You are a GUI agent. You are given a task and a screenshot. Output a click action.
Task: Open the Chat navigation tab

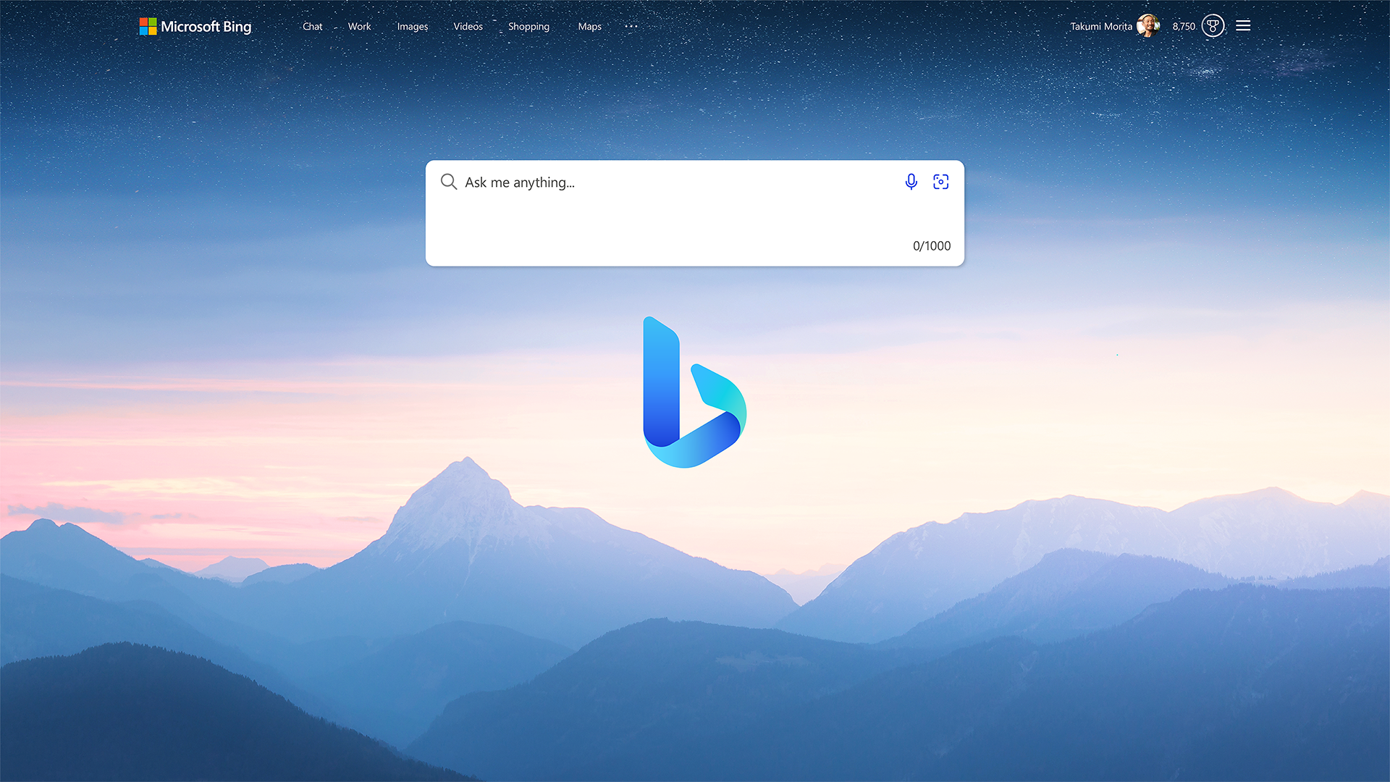point(312,26)
